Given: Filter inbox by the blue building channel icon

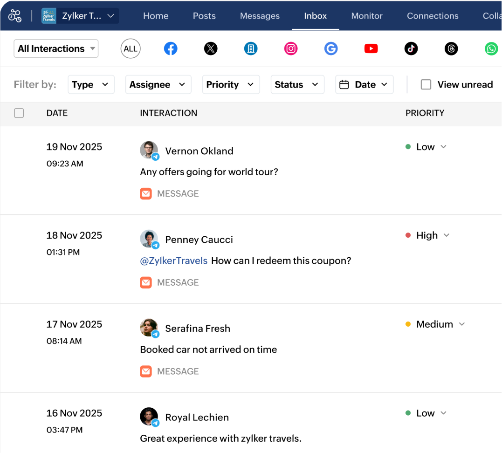Looking at the screenshot, I should [251, 48].
